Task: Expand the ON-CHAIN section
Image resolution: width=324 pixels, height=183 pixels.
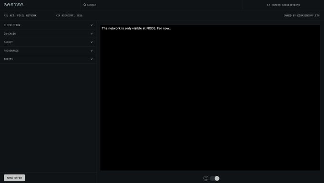Action: [x=48, y=34]
